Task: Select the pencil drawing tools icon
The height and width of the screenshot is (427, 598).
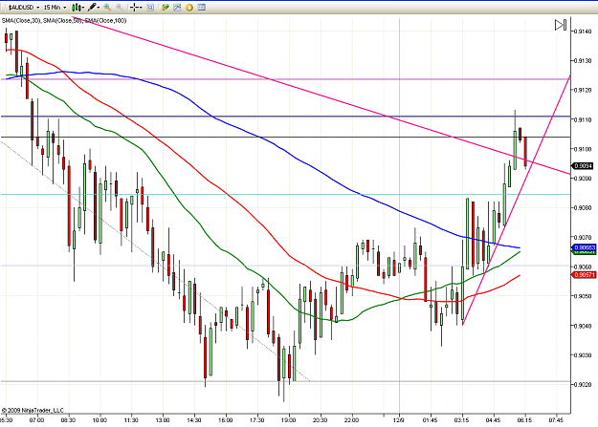Action: pyautogui.click(x=92, y=7)
